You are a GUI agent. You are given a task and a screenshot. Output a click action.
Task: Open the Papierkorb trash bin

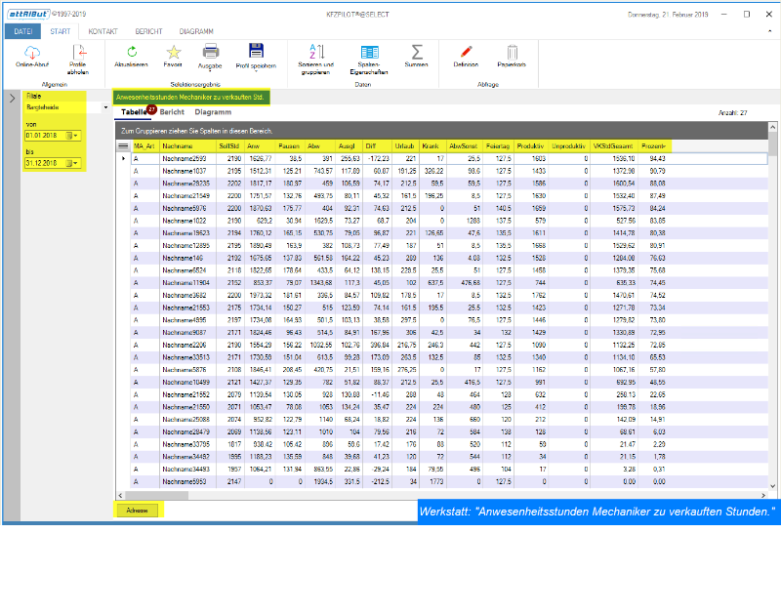point(512,53)
